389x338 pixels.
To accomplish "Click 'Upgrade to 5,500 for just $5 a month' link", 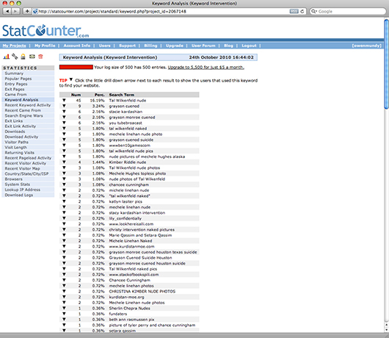I will pos(206,68).
